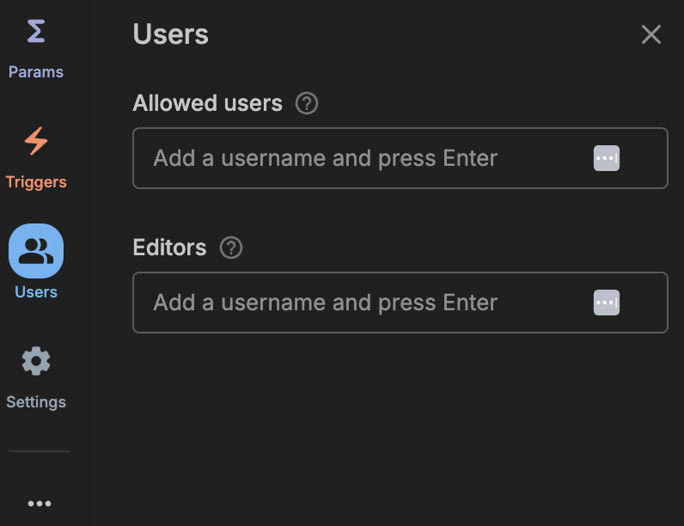The height and width of the screenshot is (526, 684).
Task: Show more sidebar options ellipsis
Action: click(40, 504)
